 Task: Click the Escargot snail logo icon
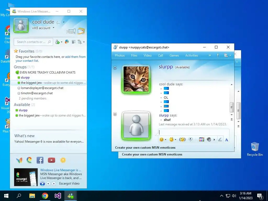pyautogui.click(x=29, y=160)
